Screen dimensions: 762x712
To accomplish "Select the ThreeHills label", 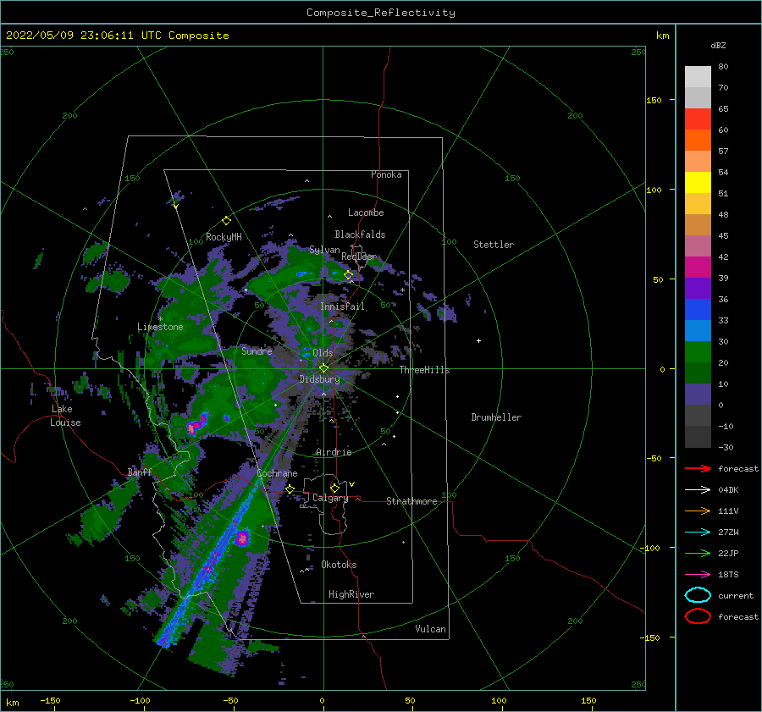I will click(425, 370).
